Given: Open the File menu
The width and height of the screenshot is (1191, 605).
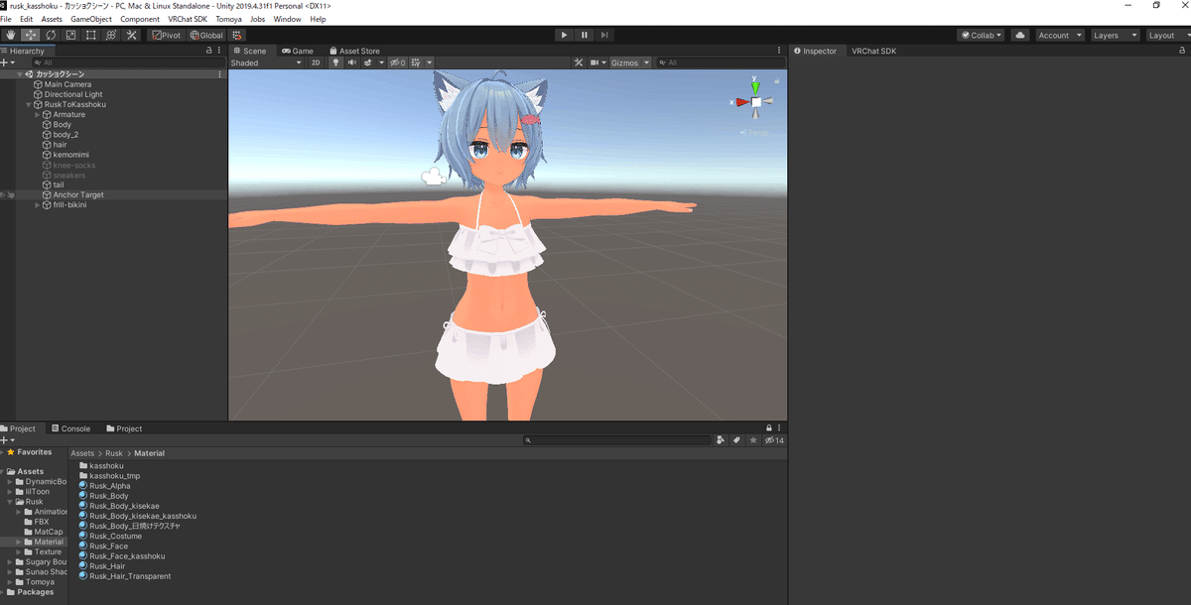Looking at the screenshot, I should tap(6, 19).
